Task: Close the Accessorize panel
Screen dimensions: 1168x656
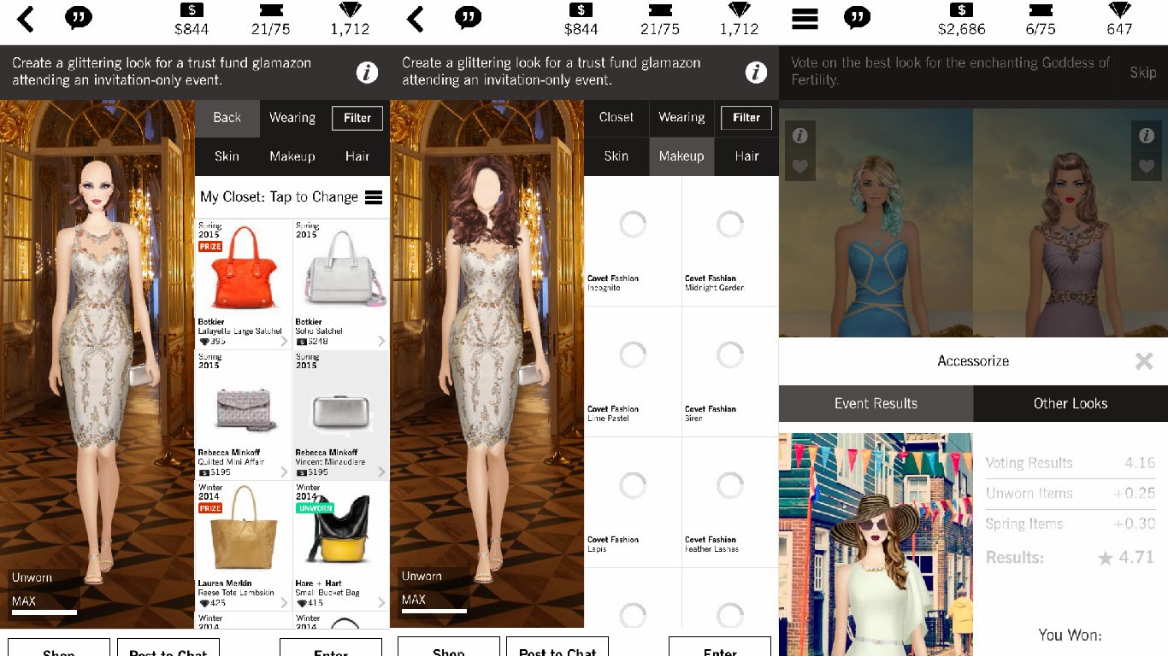Action: pos(1144,361)
